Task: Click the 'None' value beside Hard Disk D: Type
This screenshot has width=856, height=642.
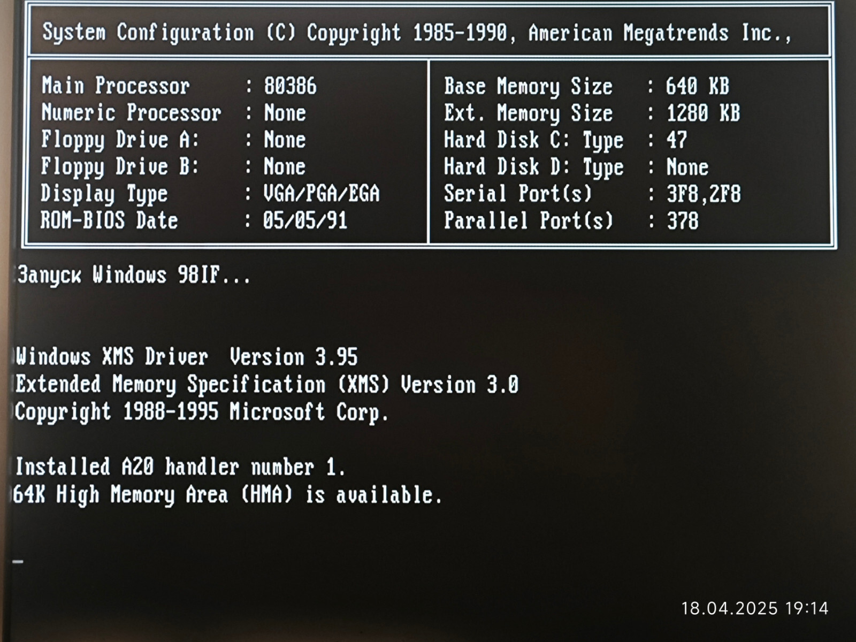Action: [687, 167]
